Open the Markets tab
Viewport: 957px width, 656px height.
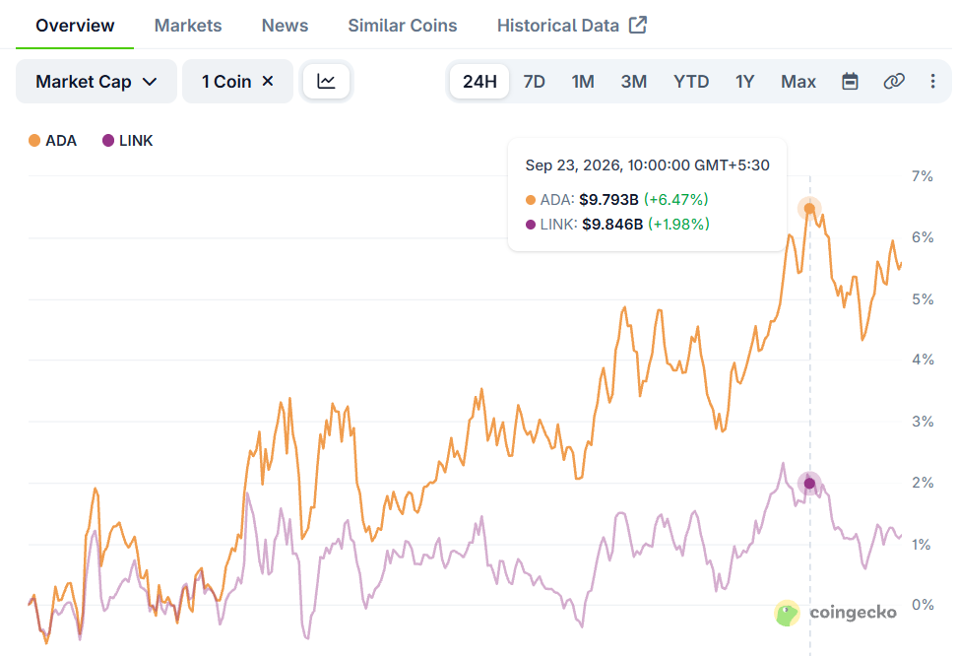pyautogui.click(x=188, y=26)
